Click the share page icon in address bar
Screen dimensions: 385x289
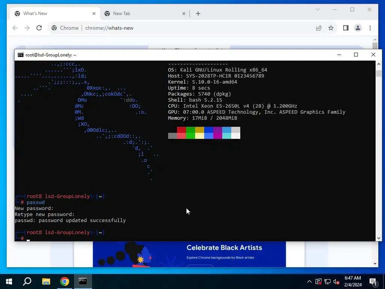319,28
